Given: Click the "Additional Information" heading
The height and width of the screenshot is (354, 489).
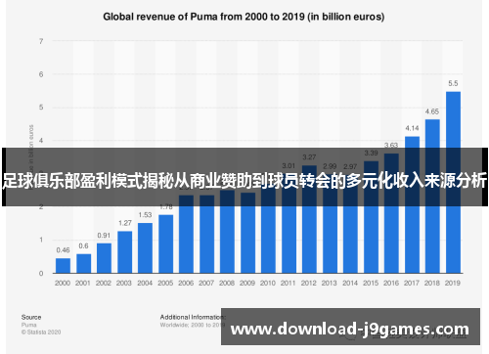Looking at the screenshot, I should pos(193,317).
